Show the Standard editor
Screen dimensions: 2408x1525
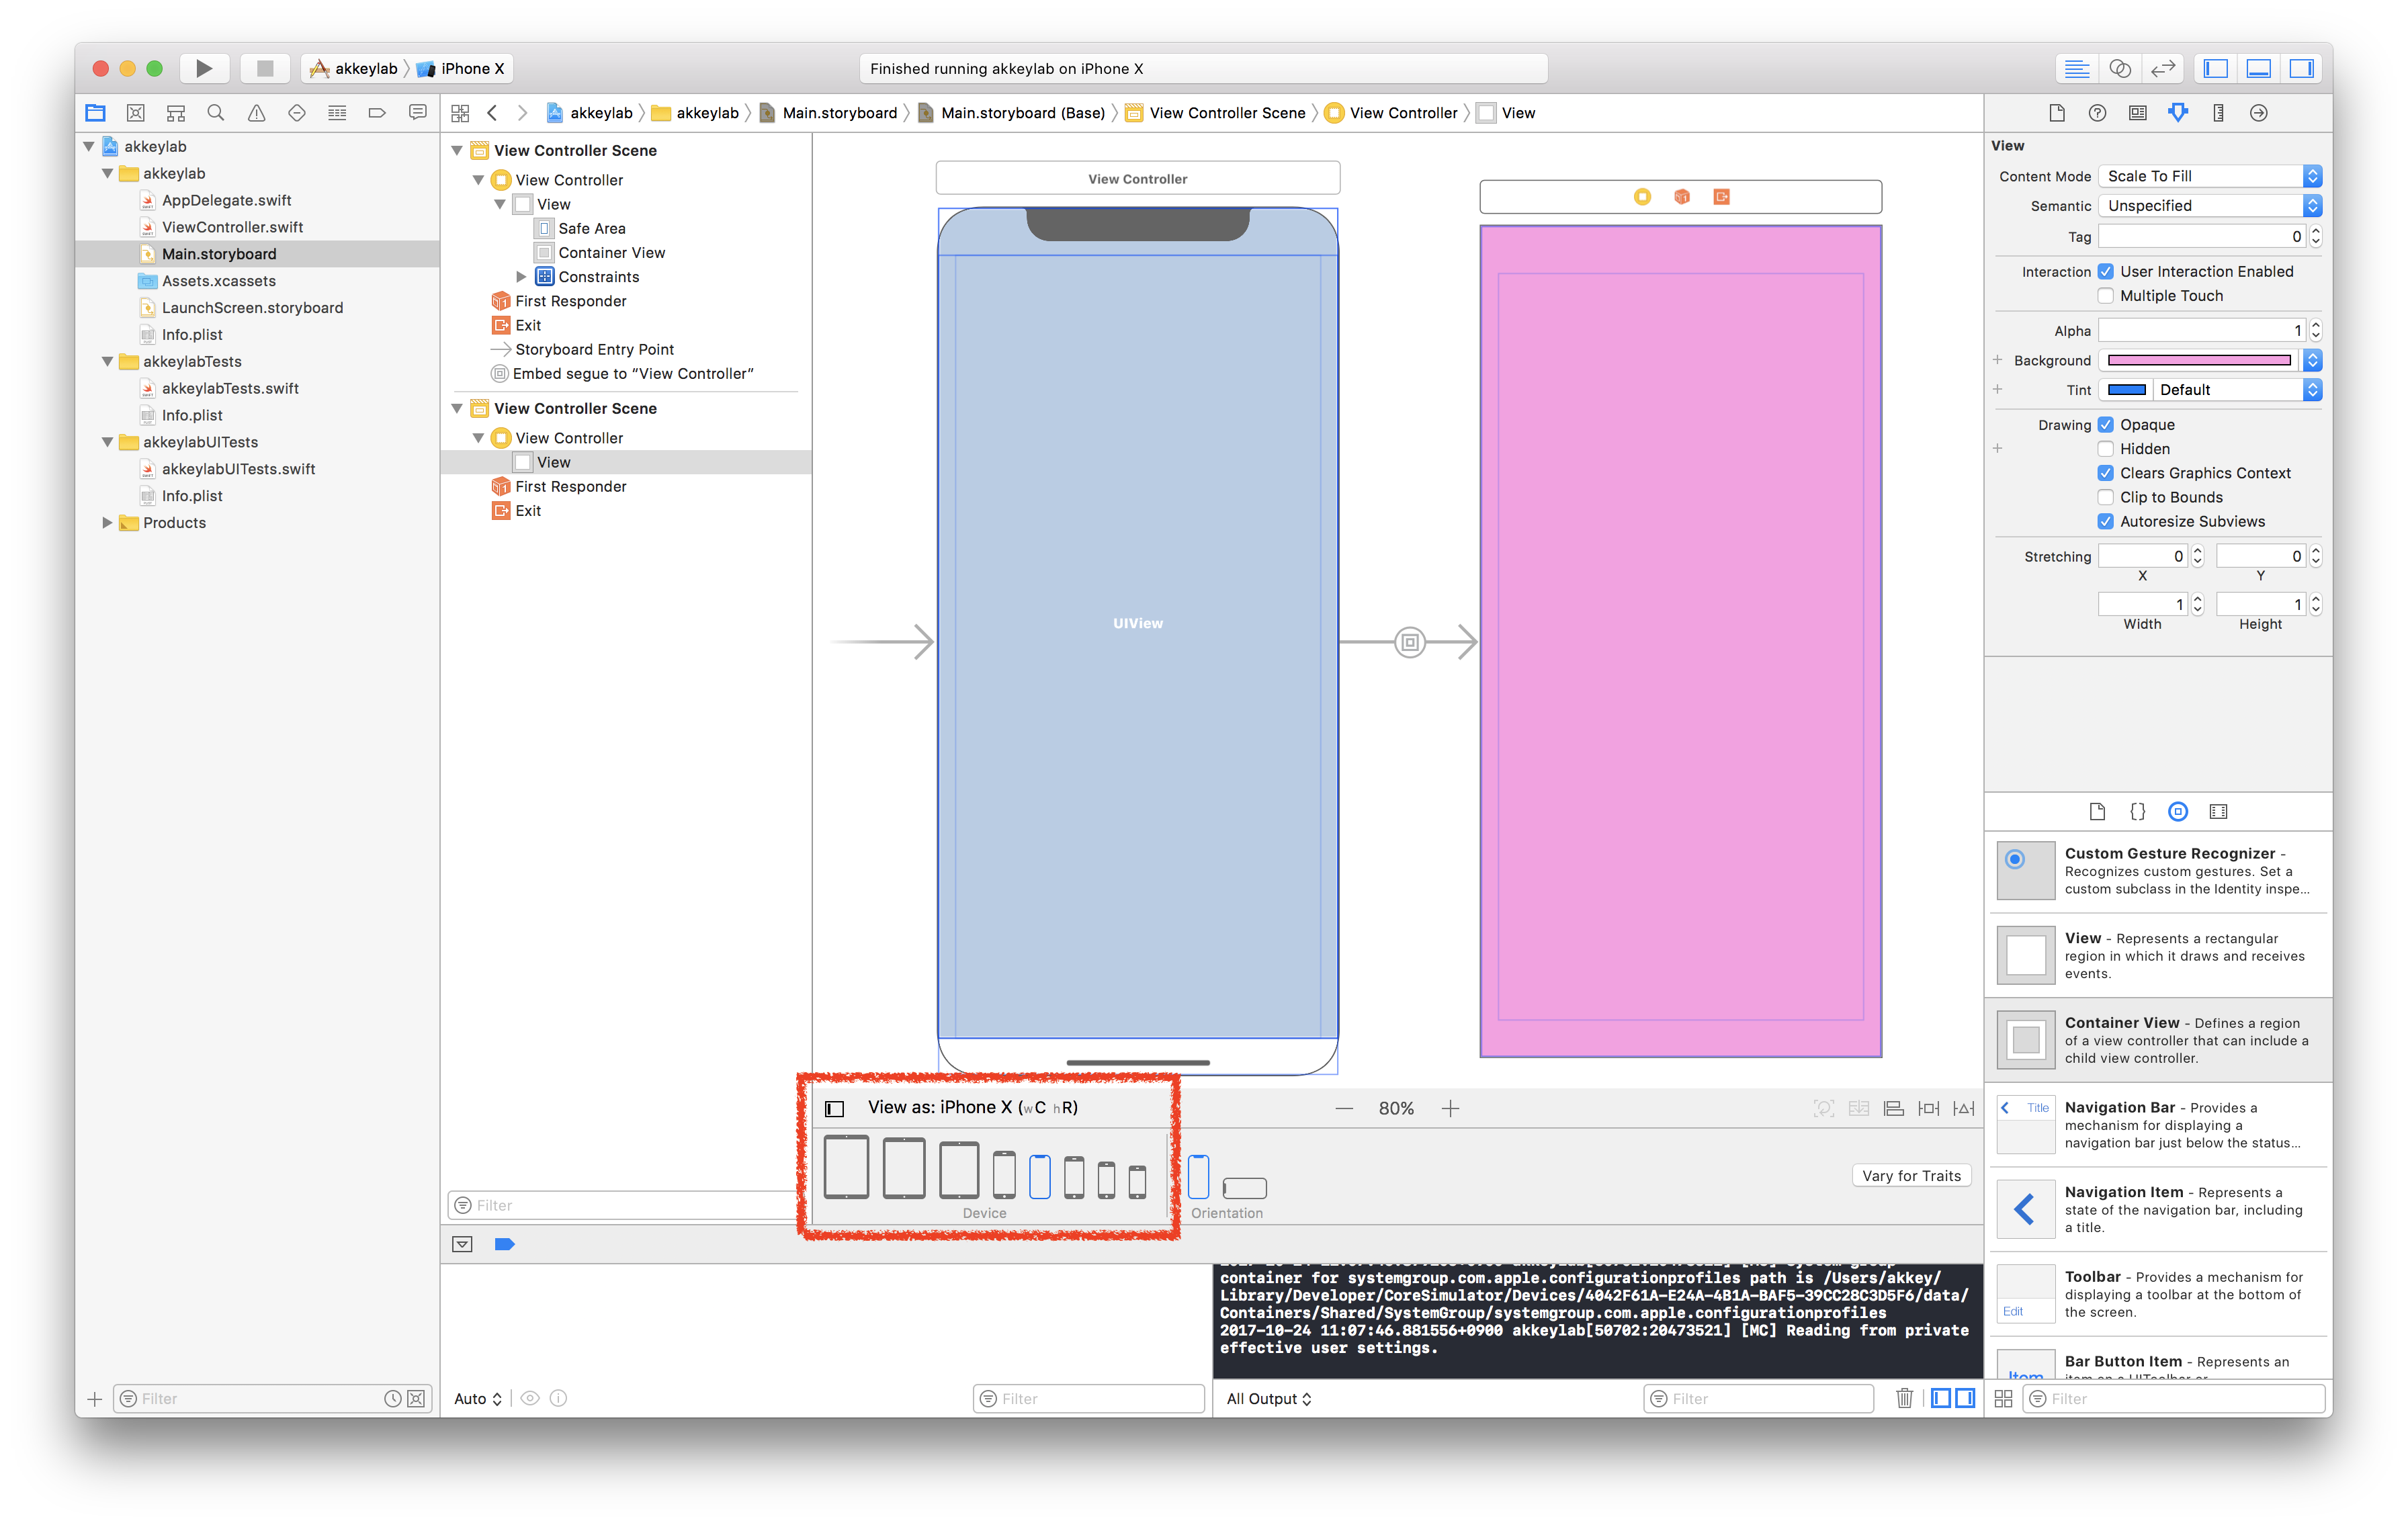pos(2077,68)
